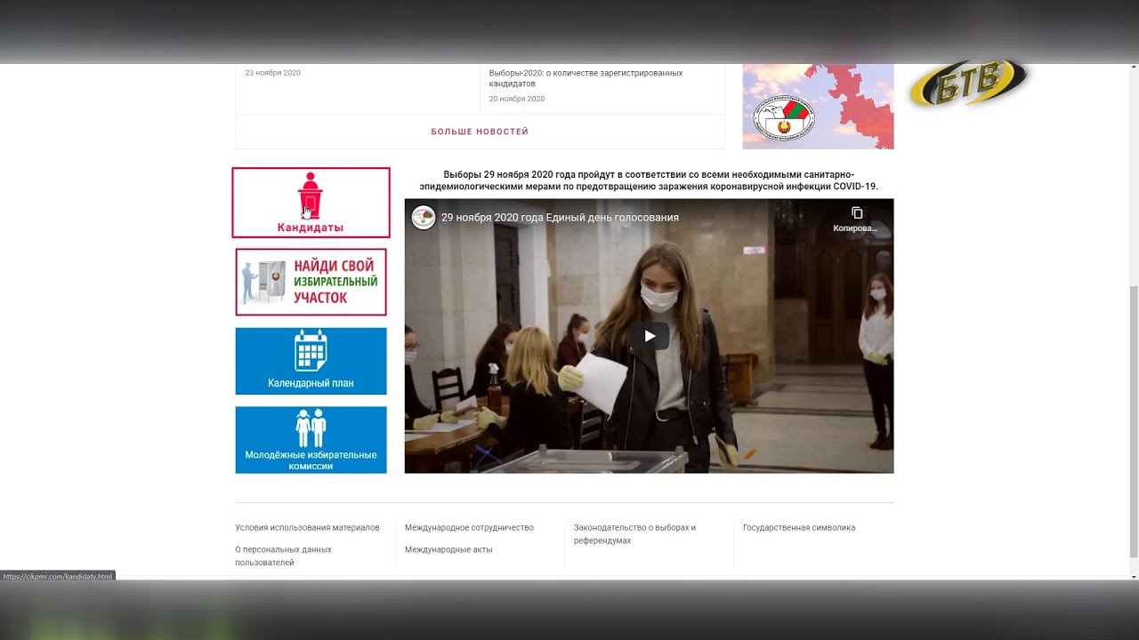Image resolution: width=1139 pixels, height=640 pixels.
Task: Open Международное сотрудничество footer link
Action: coord(469,528)
